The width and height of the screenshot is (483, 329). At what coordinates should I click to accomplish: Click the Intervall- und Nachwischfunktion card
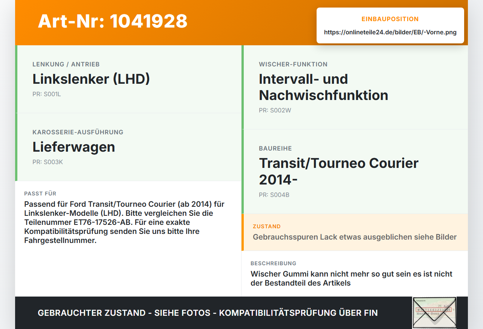point(355,87)
